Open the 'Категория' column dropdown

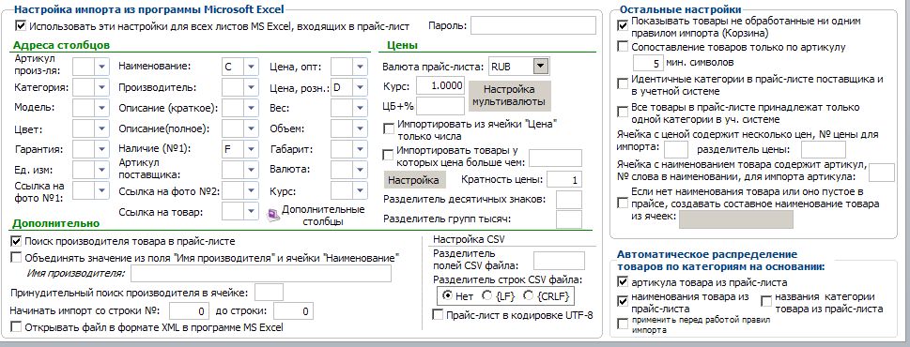(x=101, y=88)
